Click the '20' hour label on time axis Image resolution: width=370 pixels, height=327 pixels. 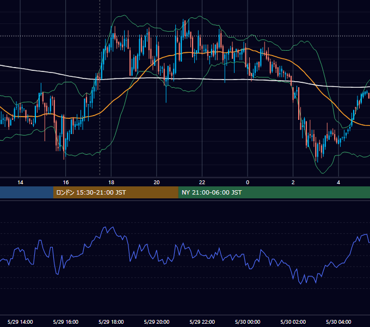157,183
